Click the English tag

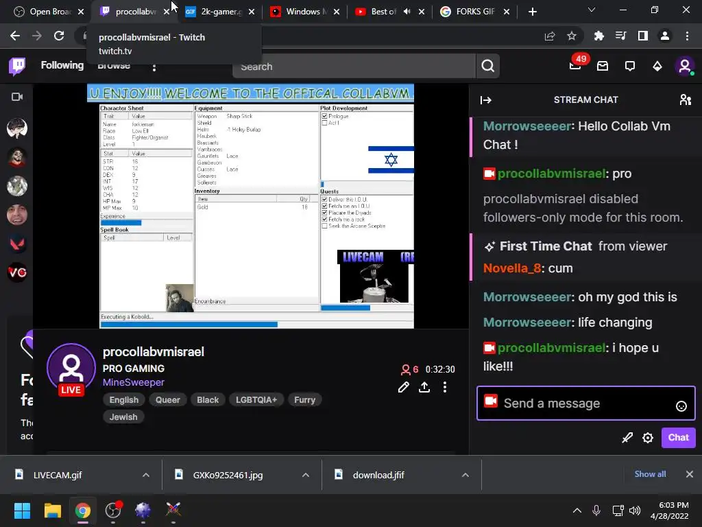(x=124, y=400)
